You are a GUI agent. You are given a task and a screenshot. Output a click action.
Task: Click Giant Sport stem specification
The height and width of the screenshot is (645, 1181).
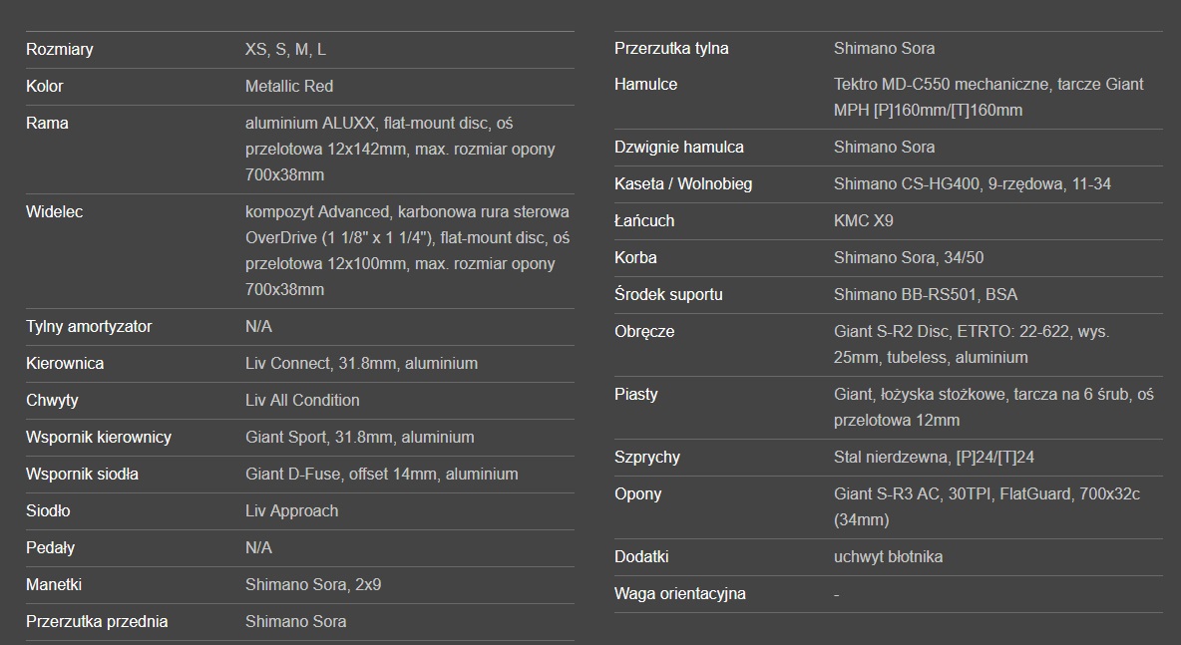[359, 438]
